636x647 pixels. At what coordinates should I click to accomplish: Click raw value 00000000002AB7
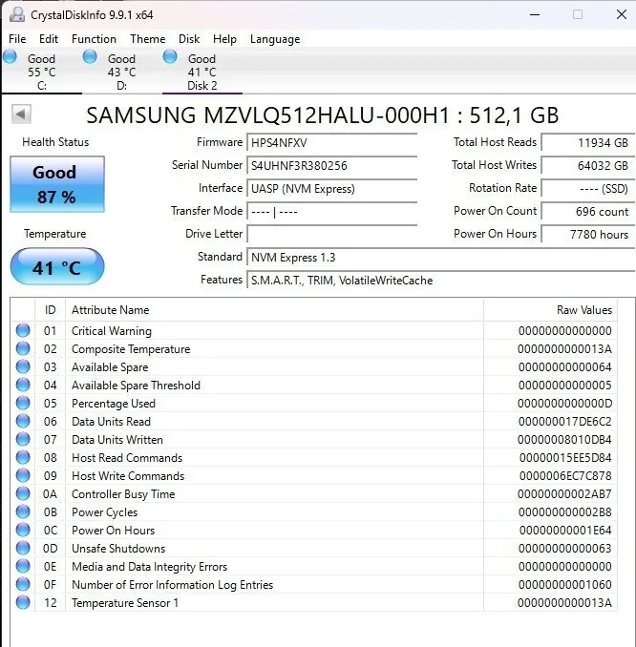click(564, 494)
